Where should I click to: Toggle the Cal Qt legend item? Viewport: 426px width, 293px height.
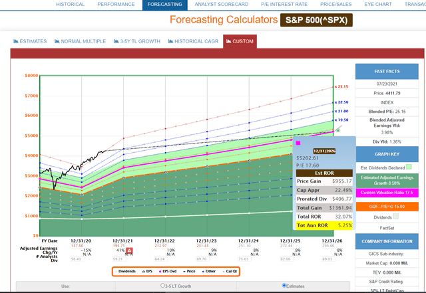(x=230, y=271)
